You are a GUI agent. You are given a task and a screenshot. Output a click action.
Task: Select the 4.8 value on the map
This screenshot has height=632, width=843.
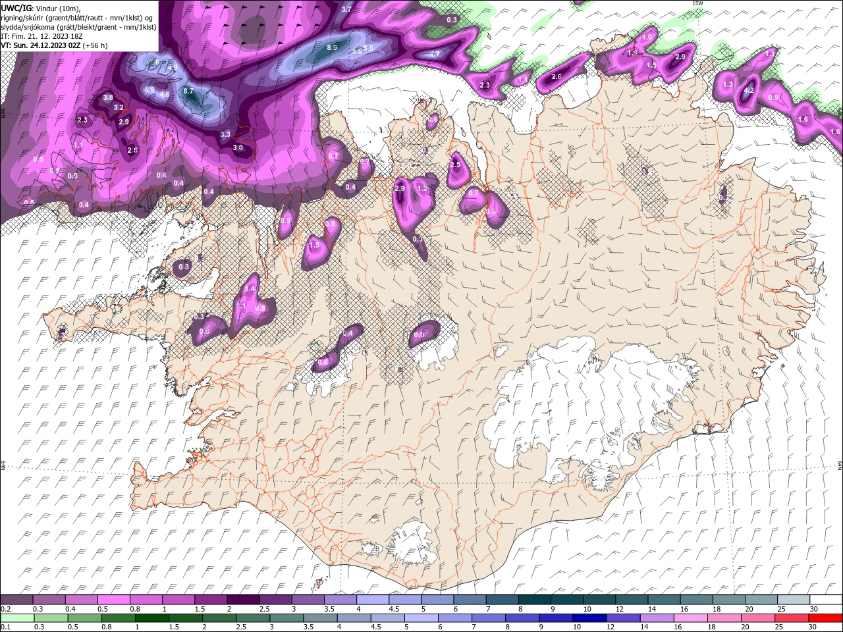click(150, 90)
